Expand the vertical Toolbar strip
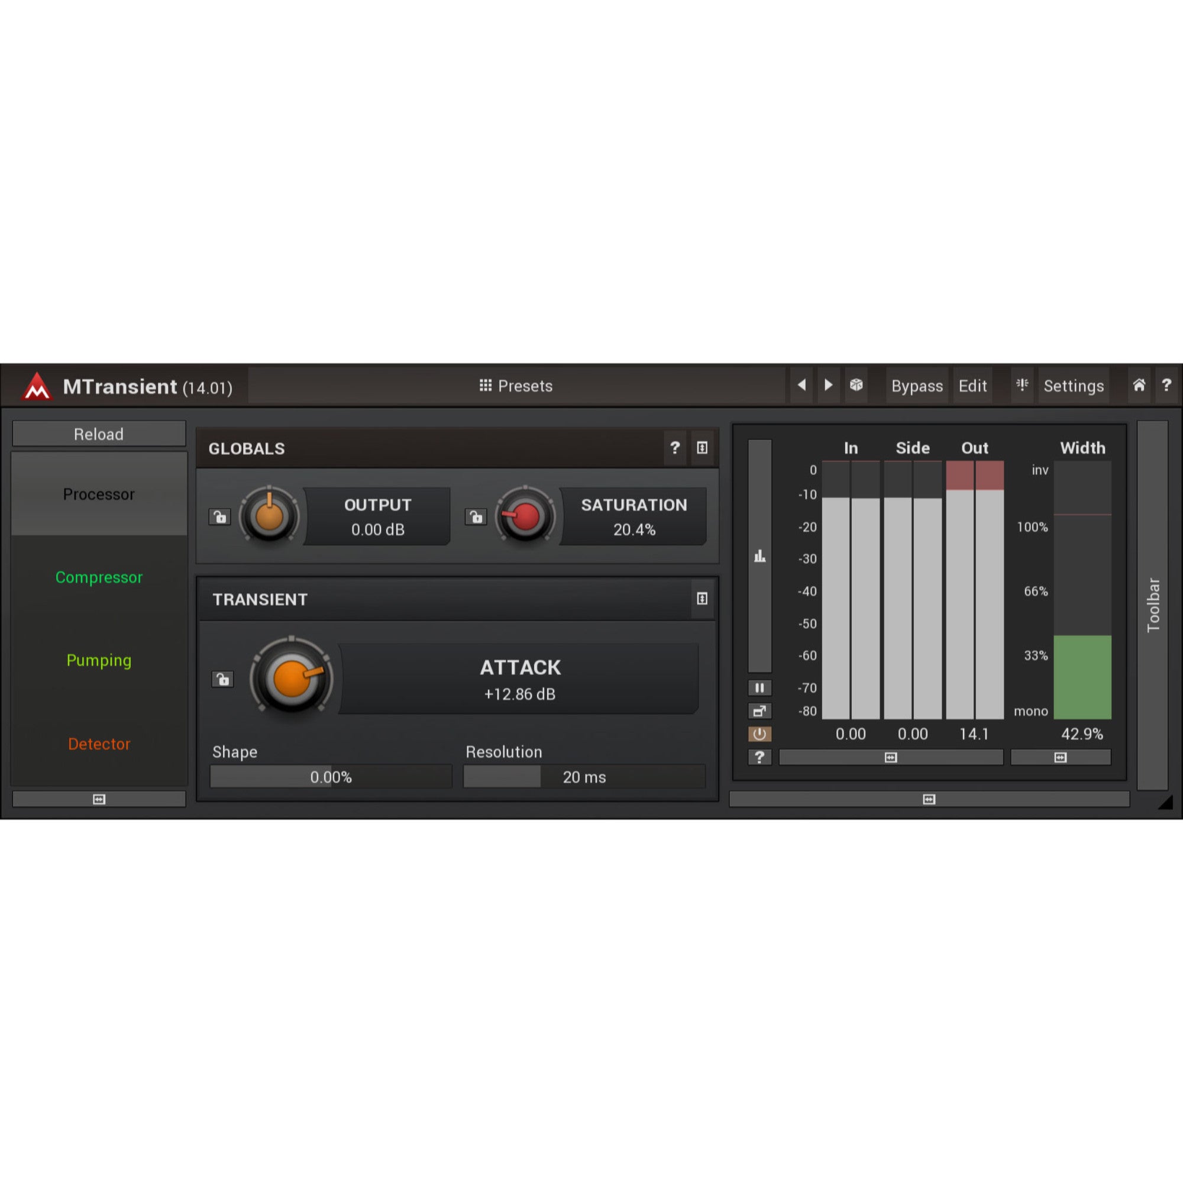1183x1183 pixels. point(1153,605)
